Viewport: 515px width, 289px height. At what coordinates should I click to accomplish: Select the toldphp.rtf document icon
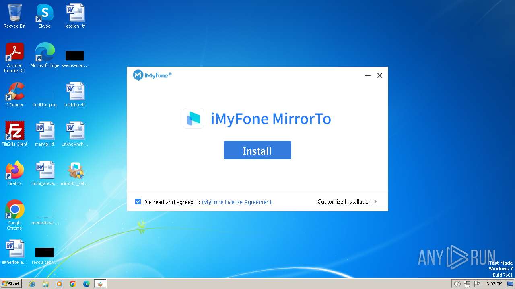tap(75, 95)
